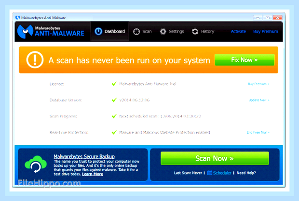Click the Malwarebytes Anti-Malware logo
Image resolution: width=299 pixels, height=201 pixels.
point(51,31)
